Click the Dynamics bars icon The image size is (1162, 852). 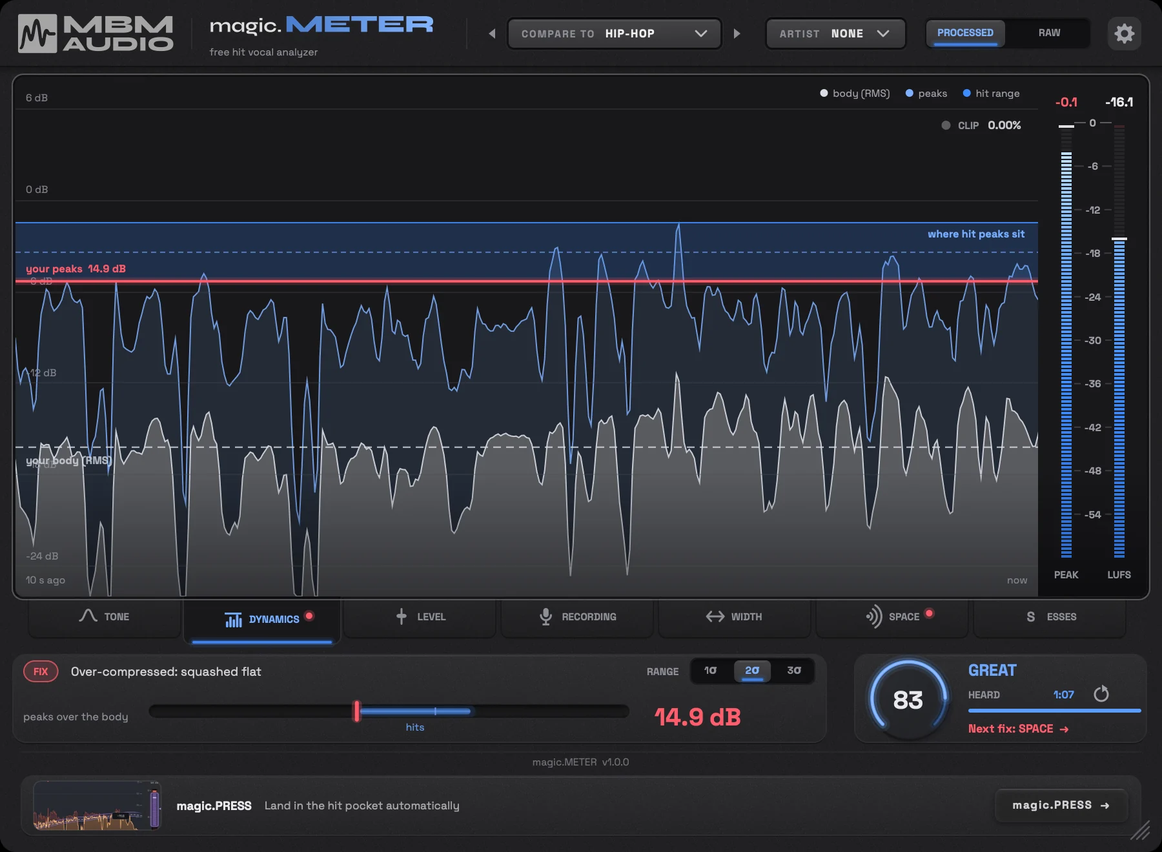[x=233, y=620]
